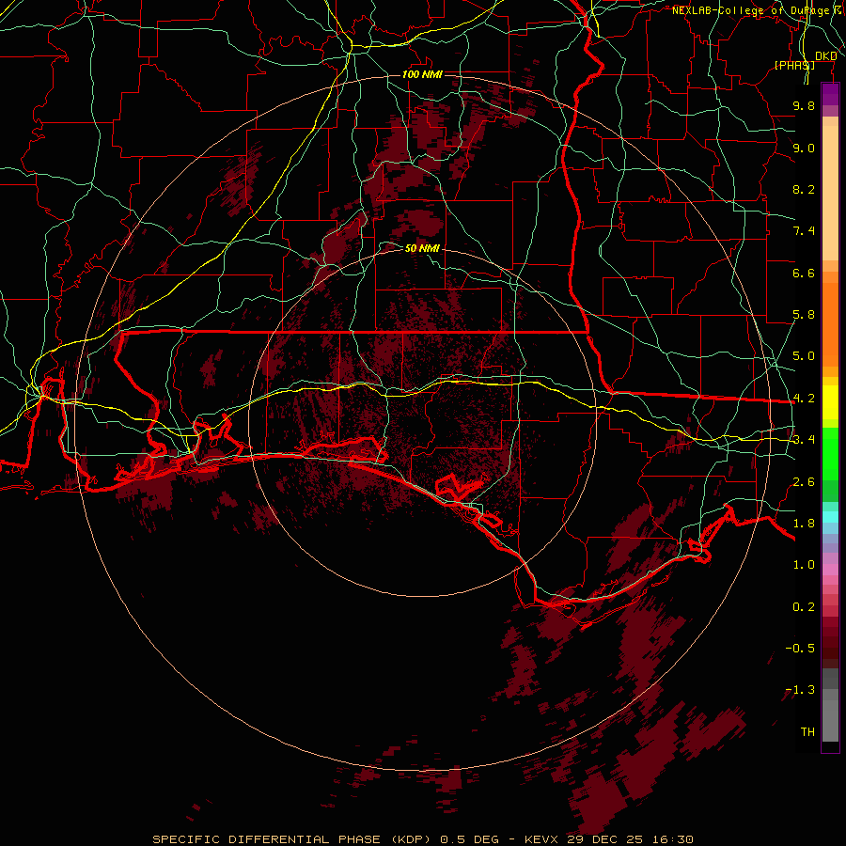Select the pink segment of the color bar

830,569
